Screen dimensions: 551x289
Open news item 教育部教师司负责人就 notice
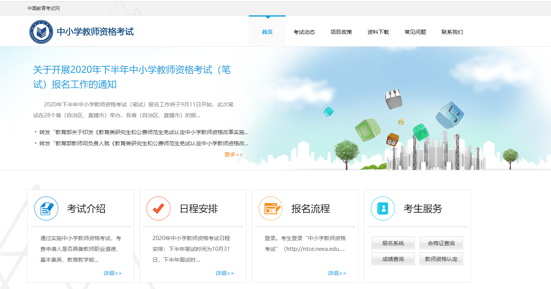tap(144, 143)
